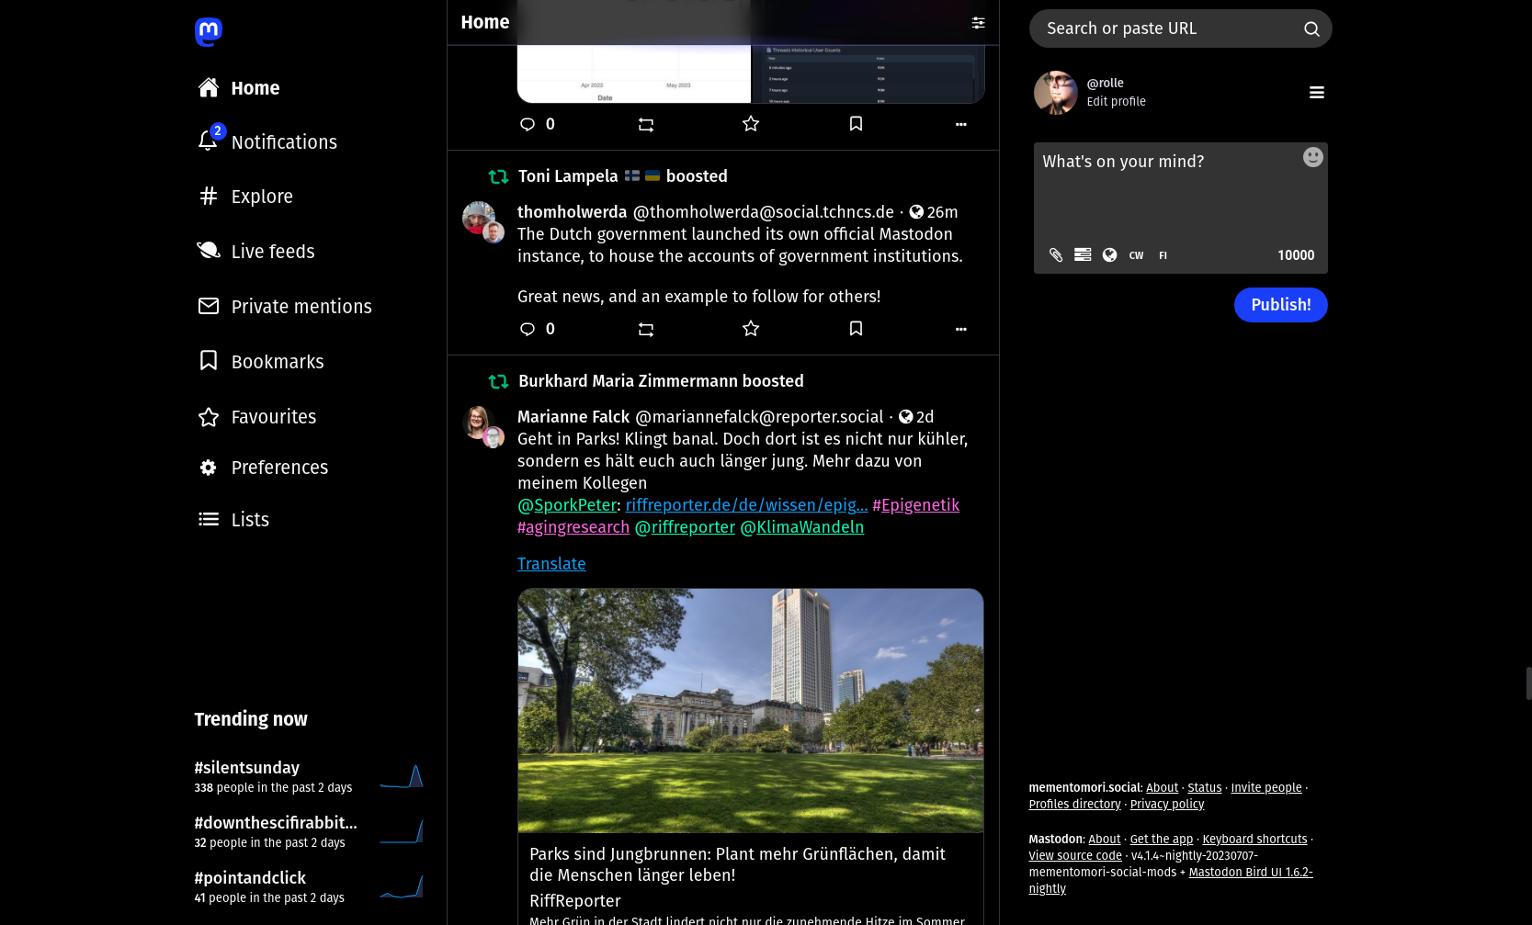Open Get the app link
Screen dimensions: 1532x925
pyautogui.click(x=1161, y=840)
